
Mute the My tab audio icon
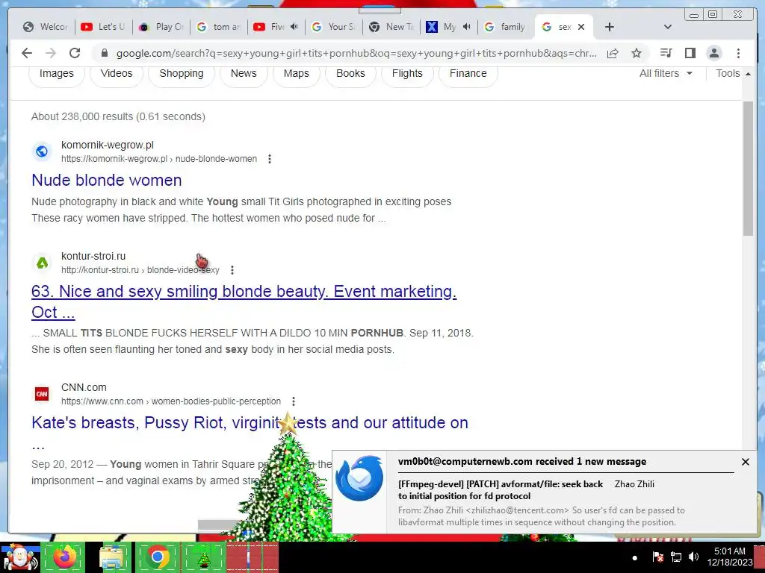(x=466, y=27)
